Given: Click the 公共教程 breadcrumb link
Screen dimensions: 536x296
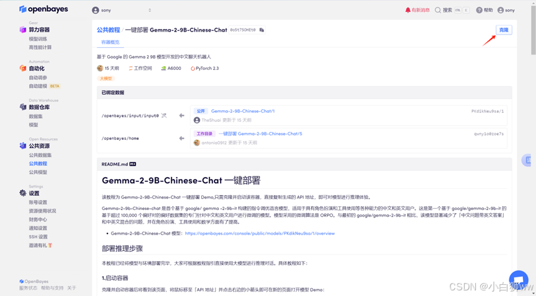Looking at the screenshot, I should click(108, 30).
